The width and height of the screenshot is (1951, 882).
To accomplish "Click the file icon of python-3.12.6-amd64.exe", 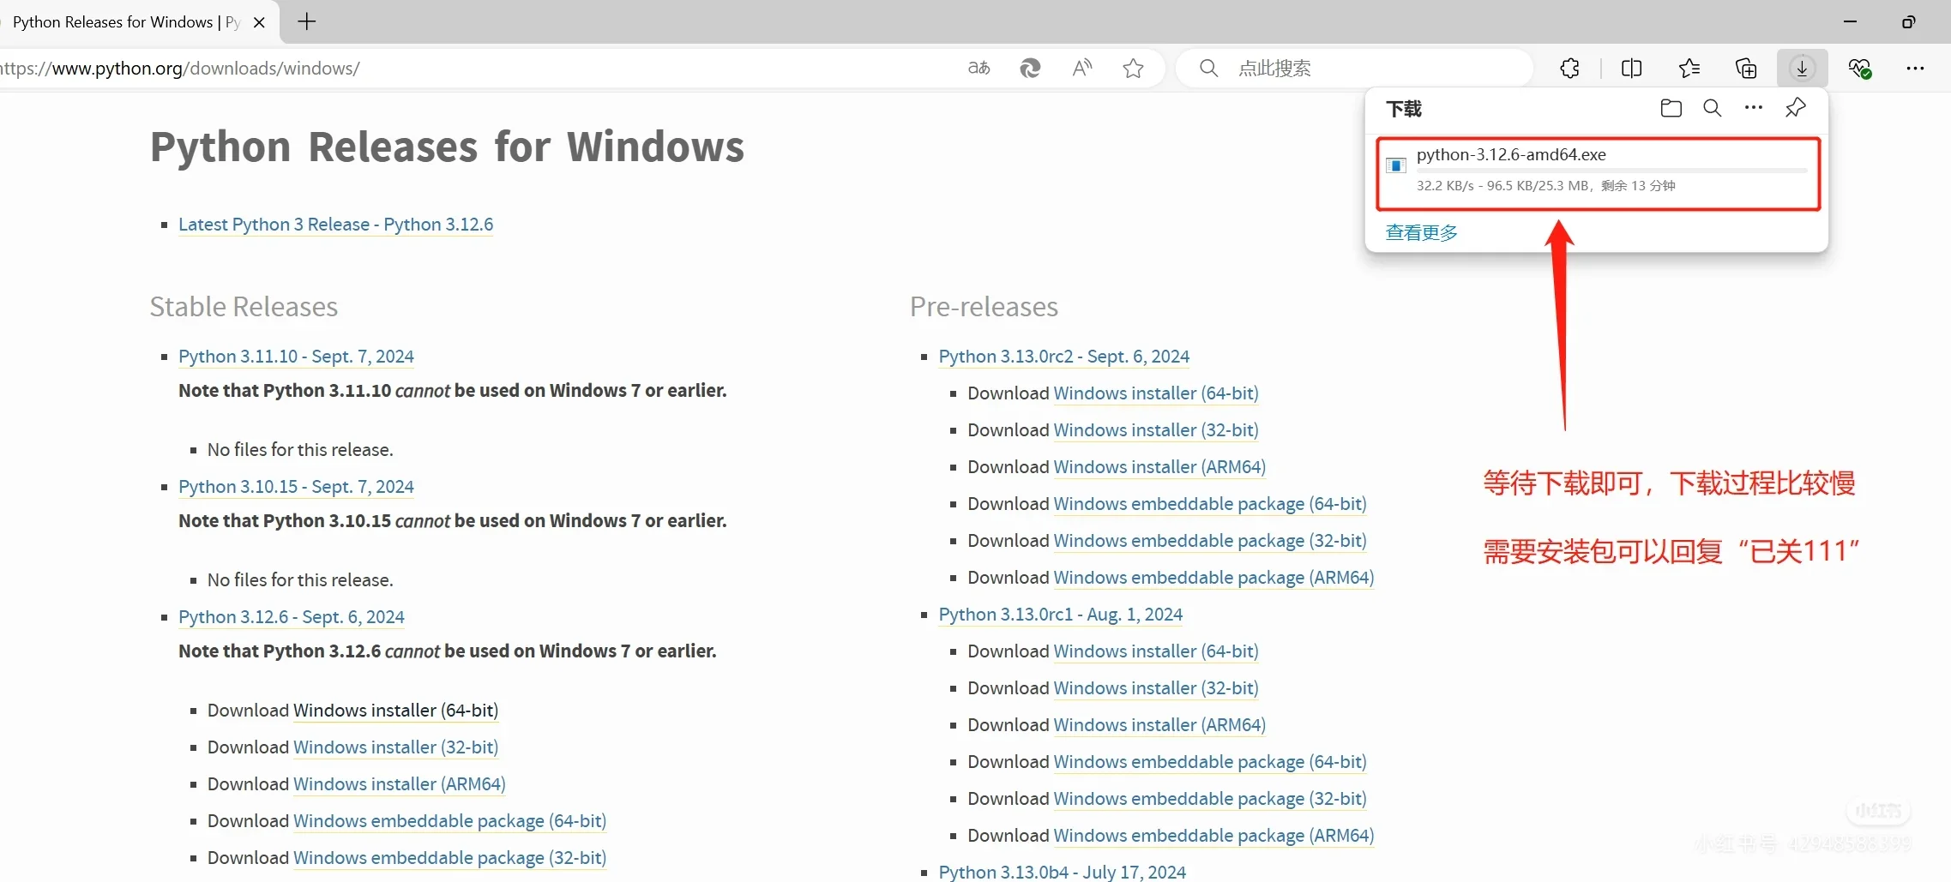I will tap(1396, 165).
